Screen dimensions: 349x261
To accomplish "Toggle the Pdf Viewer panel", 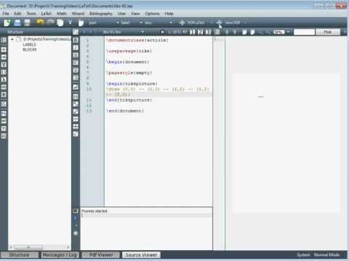I will click(x=101, y=254).
